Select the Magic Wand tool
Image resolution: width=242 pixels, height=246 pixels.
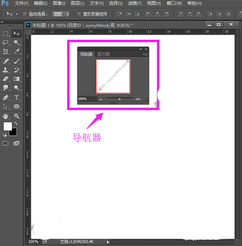tap(17, 42)
